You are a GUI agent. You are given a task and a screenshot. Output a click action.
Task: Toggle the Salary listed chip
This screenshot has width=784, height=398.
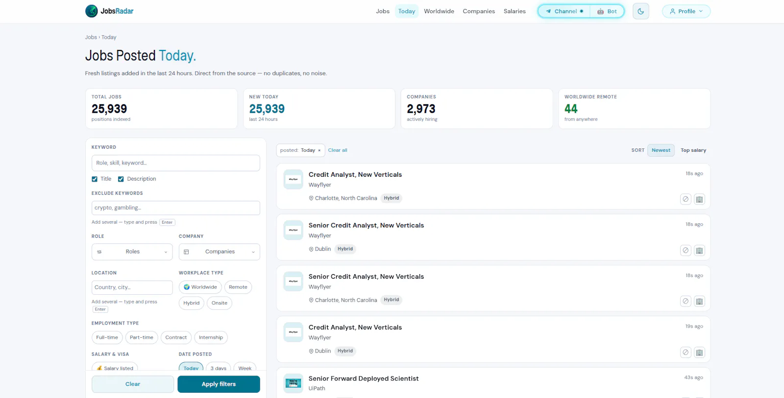(115, 367)
